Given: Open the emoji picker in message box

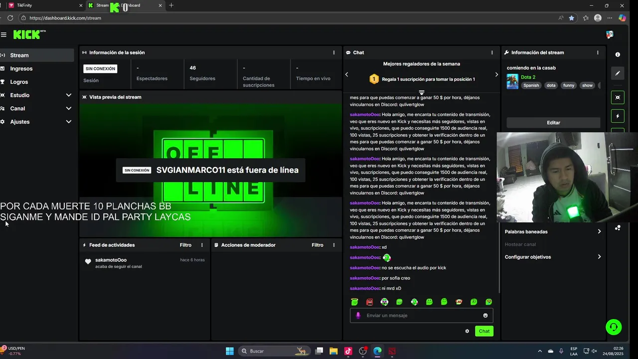Looking at the screenshot, I should (485, 315).
